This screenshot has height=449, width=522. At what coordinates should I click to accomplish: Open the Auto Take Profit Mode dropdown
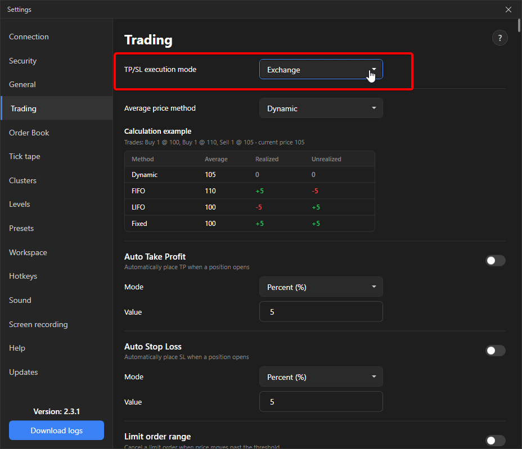(x=321, y=287)
